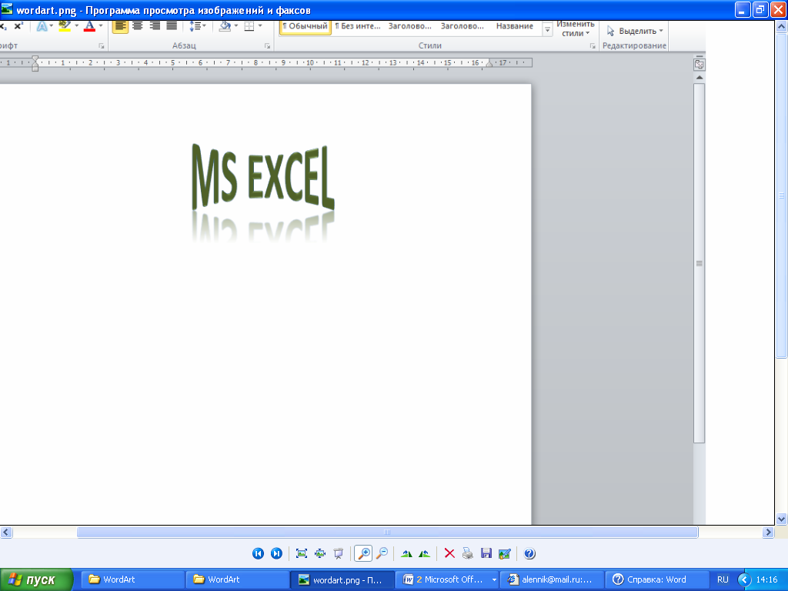Click the borders icon in ribbon
The height and width of the screenshot is (591, 788).
[249, 26]
